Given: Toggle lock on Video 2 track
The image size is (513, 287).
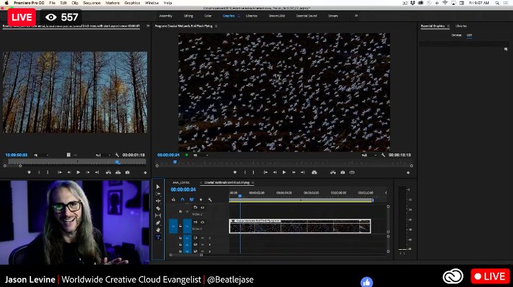Looking at the screenshot, I should [180, 211].
